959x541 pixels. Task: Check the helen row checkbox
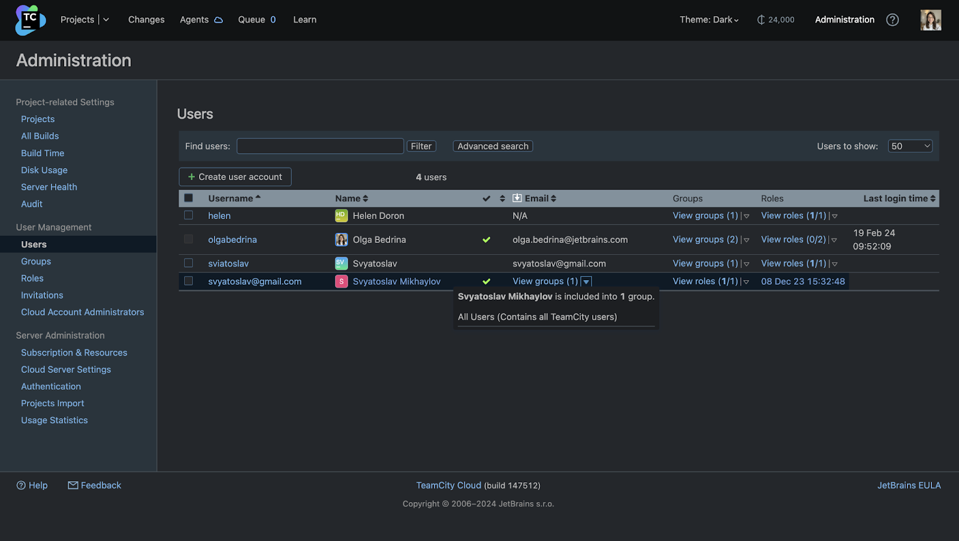[x=189, y=215]
